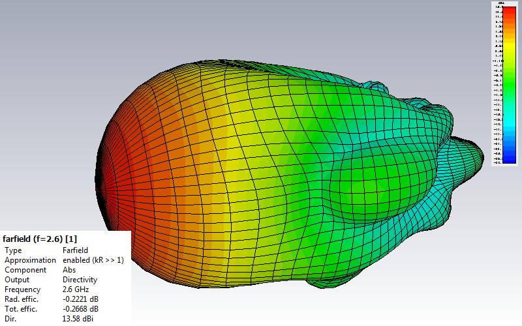
Task: Click the -0.2221 dB radiation efficiency value
Action: click(80, 299)
